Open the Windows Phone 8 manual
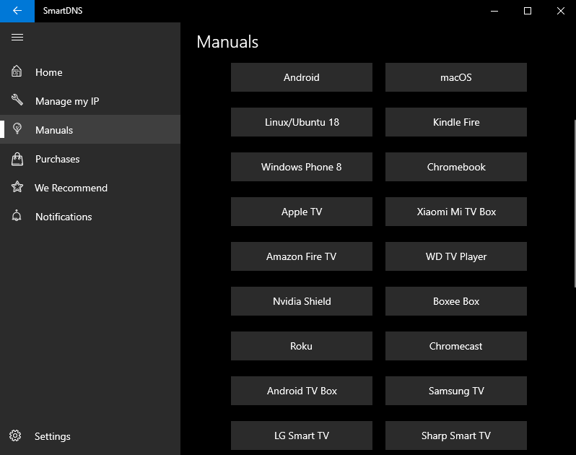The height and width of the screenshot is (455, 576). pyautogui.click(x=302, y=167)
